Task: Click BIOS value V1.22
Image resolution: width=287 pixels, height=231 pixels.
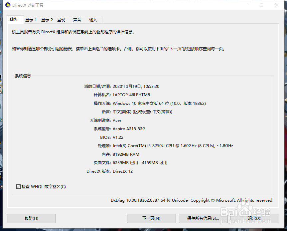Action: (118, 137)
